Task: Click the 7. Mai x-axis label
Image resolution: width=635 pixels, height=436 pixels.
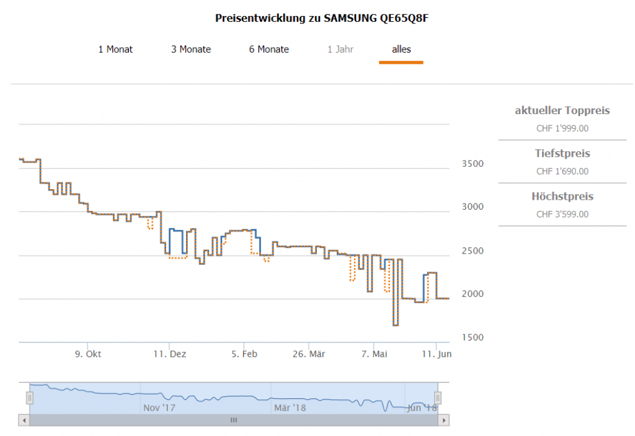Action: (374, 354)
